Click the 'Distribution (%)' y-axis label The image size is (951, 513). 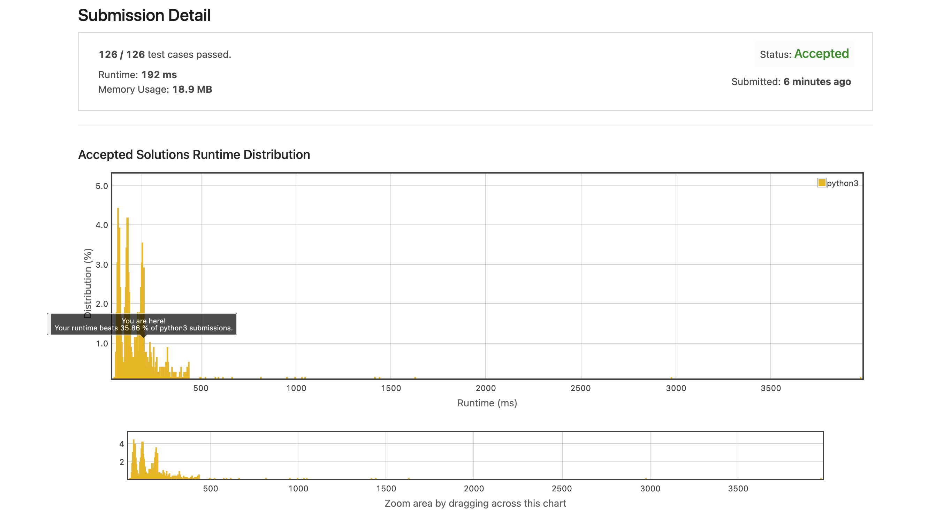click(x=88, y=283)
